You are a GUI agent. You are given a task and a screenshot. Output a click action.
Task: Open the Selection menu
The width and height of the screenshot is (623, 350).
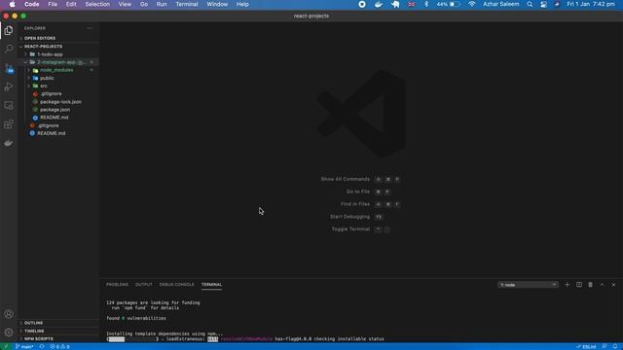pos(97,4)
